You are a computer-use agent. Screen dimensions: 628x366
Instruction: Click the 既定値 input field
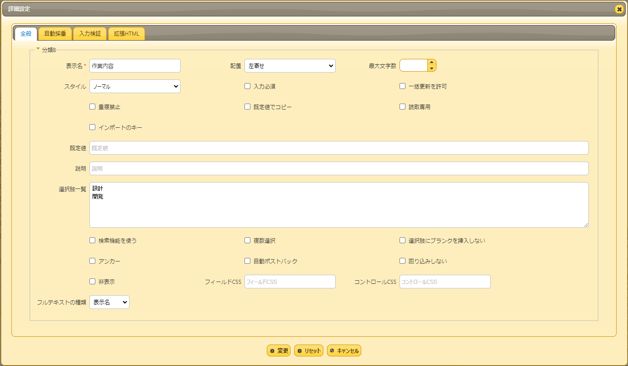tap(339, 148)
